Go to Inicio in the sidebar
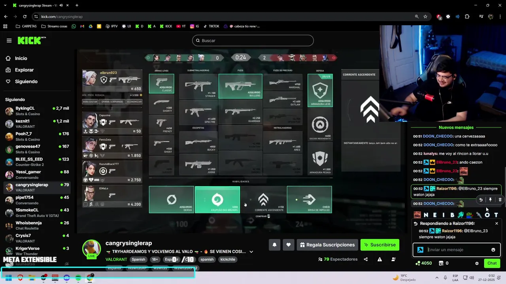Image resolution: width=506 pixels, height=284 pixels. 21,58
